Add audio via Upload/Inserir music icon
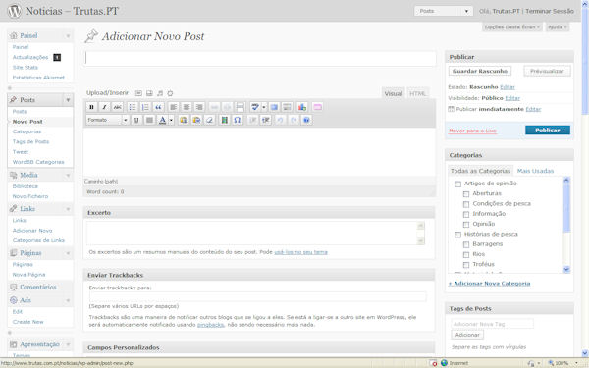This screenshot has width=589, height=368. [160, 93]
